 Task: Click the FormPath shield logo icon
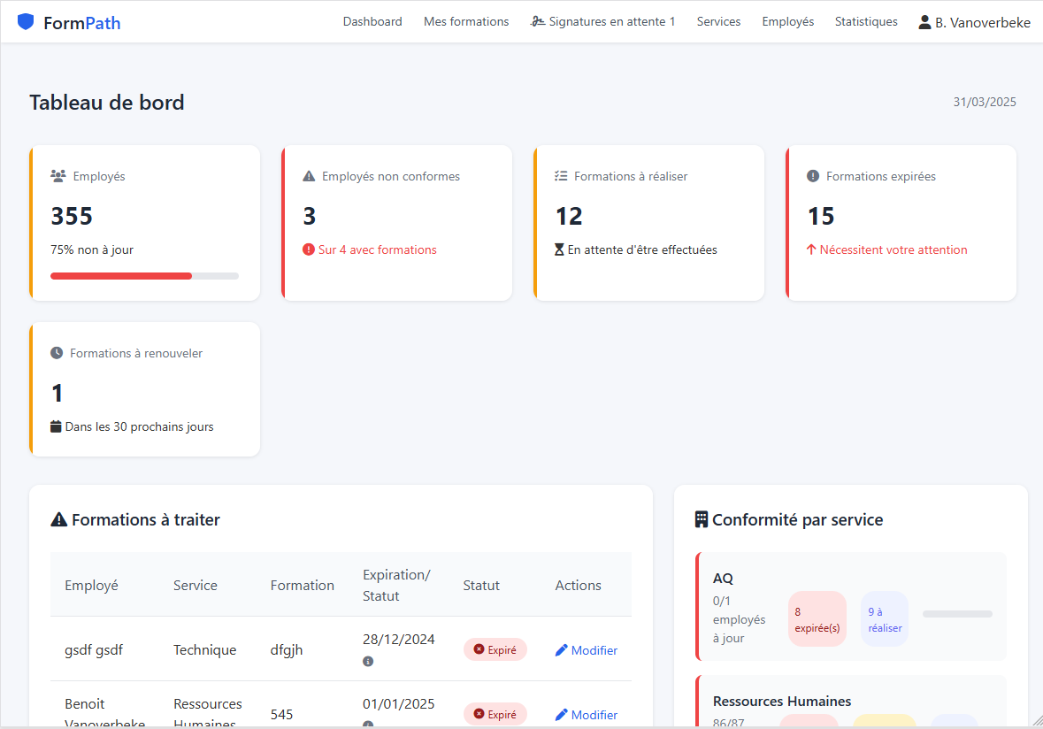[26, 22]
